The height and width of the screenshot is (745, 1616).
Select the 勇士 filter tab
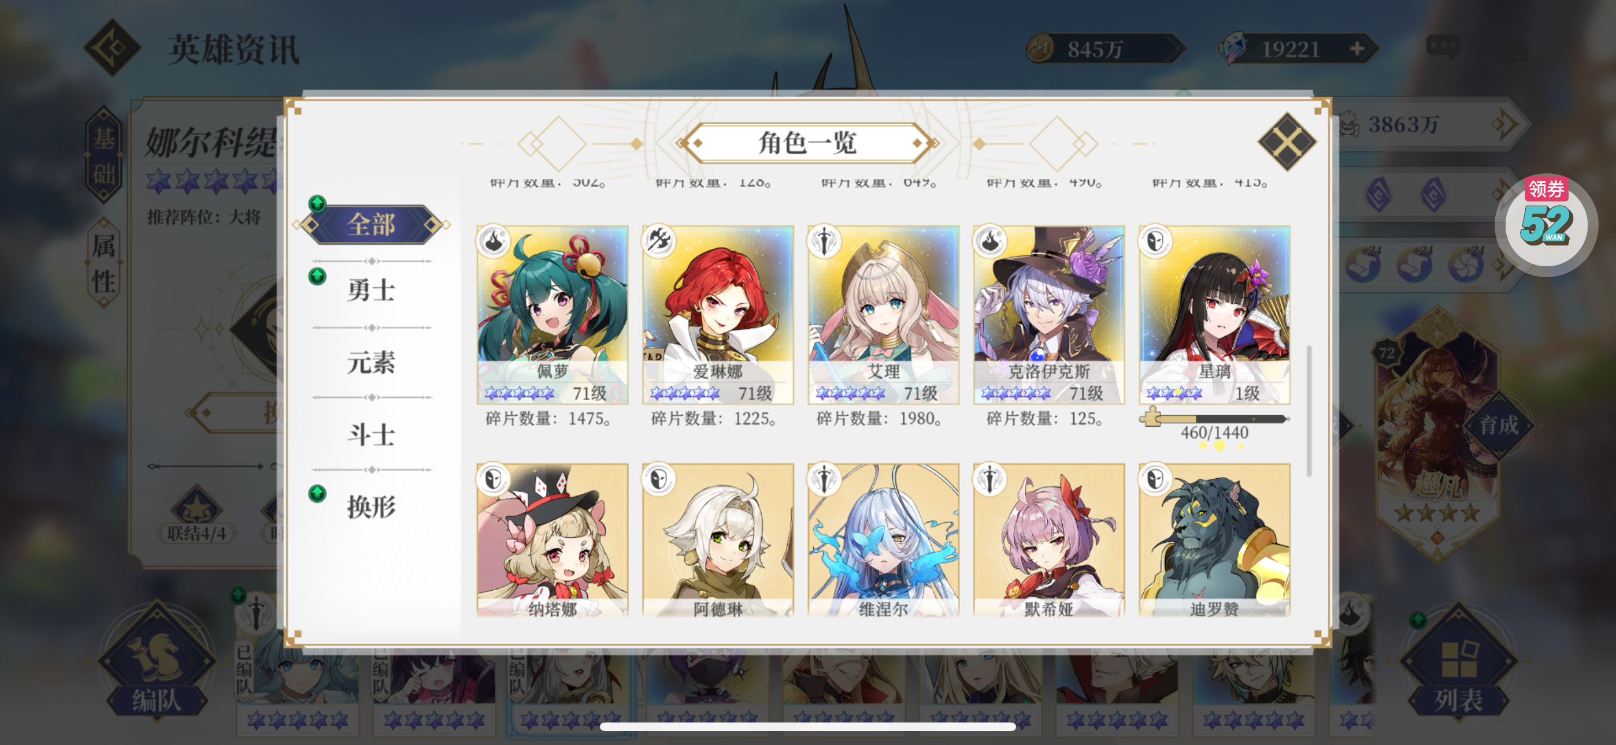[372, 290]
